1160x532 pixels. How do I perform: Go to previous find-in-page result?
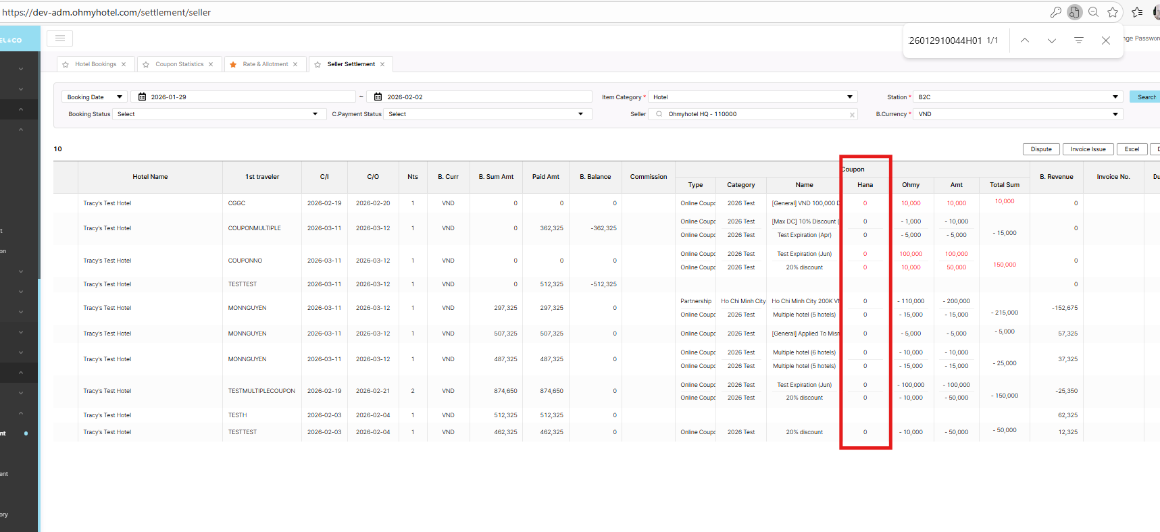[x=1024, y=41]
